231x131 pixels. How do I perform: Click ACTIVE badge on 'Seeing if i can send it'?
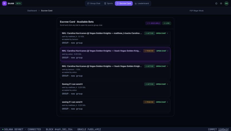click(150, 84)
